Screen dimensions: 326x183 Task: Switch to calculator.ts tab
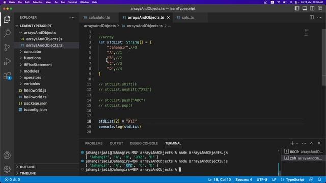coord(99,18)
